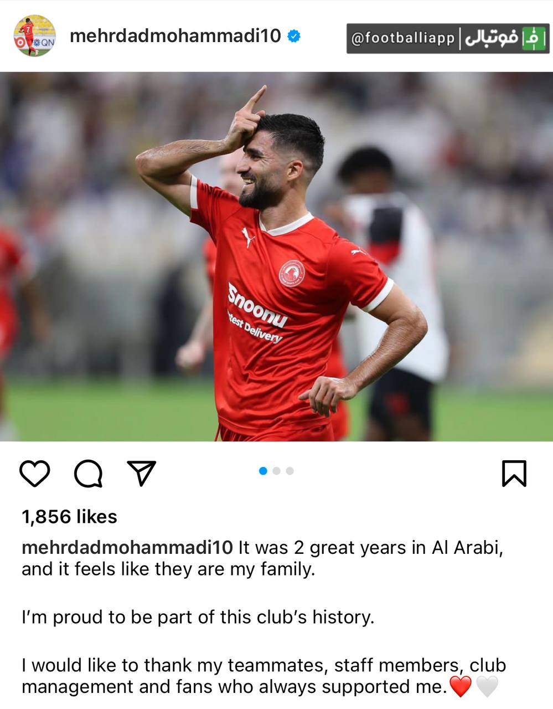
Task: Open the @footballiapp watermark handle
Action: [402, 38]
